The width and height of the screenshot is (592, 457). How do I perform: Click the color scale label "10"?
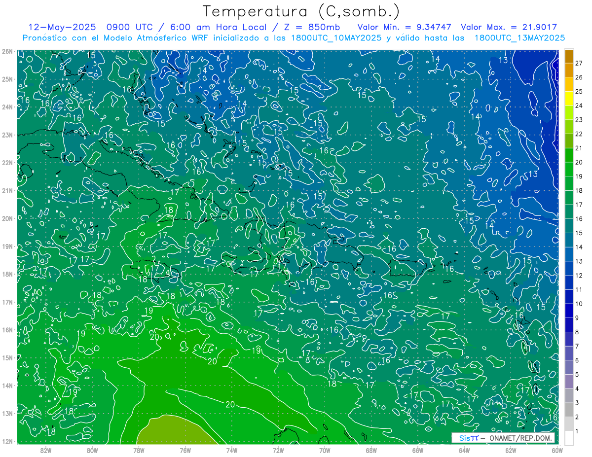[579, 304]
